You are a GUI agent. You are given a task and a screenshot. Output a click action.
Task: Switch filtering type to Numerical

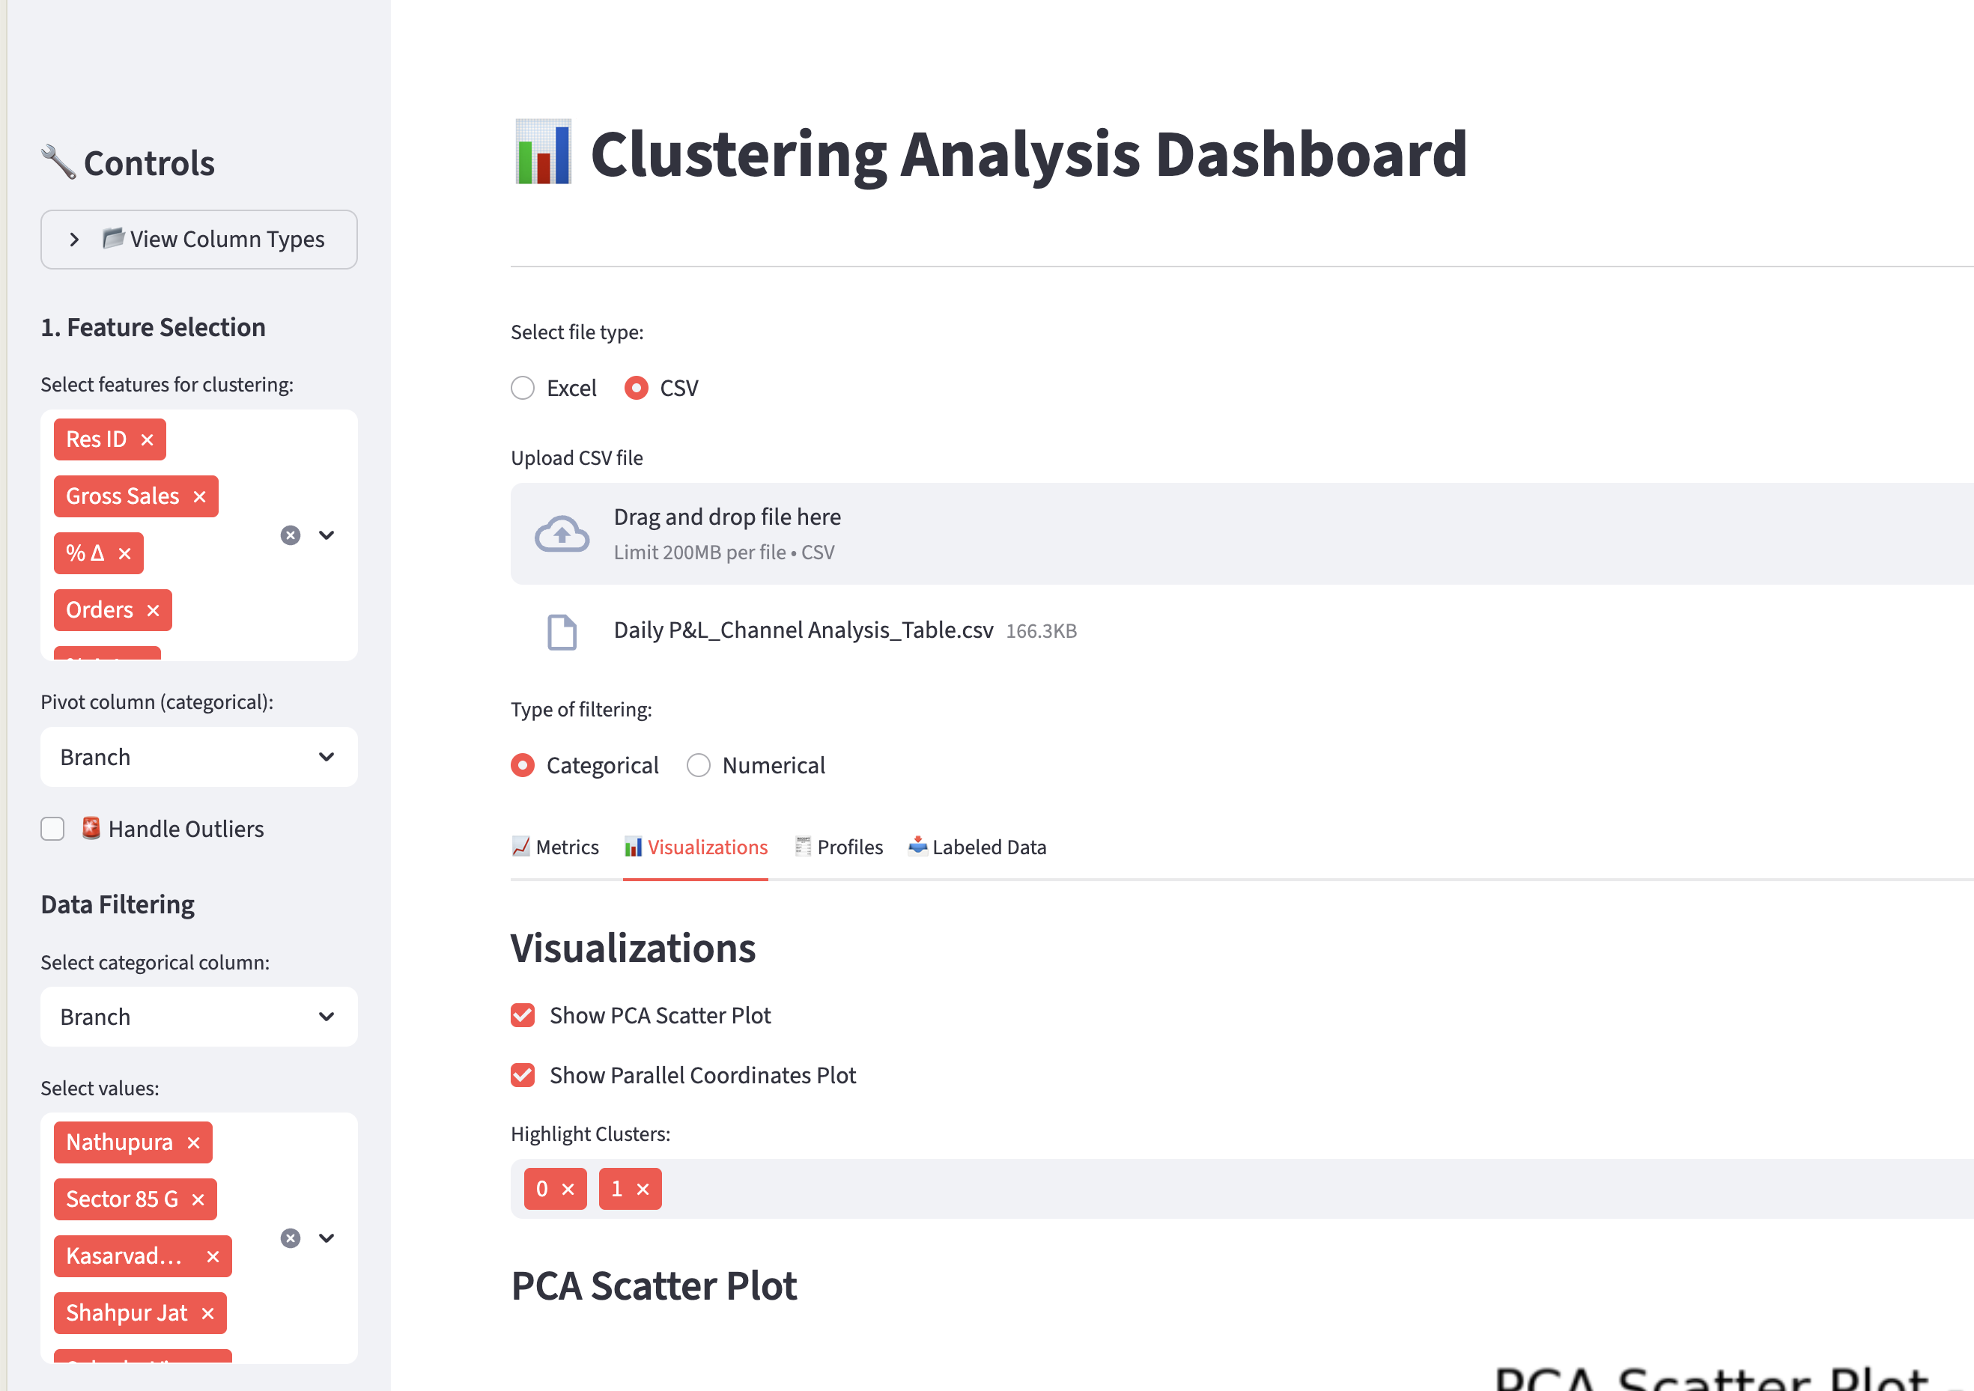698,765
